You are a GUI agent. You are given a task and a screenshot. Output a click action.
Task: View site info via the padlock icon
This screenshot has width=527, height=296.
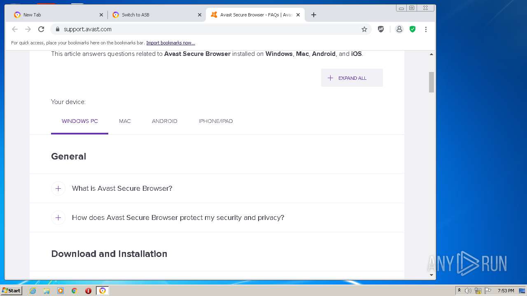pos(57,29)
